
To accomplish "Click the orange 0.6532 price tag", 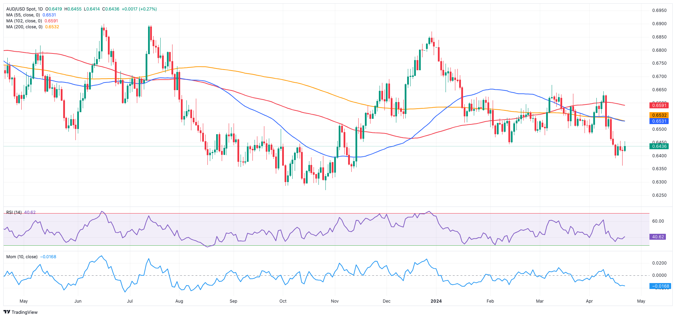I will pyautogui.click(x=659, y=115).
